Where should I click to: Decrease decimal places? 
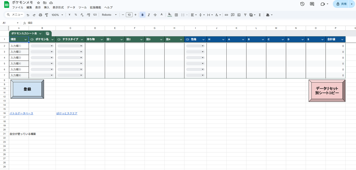pos(82,15)
